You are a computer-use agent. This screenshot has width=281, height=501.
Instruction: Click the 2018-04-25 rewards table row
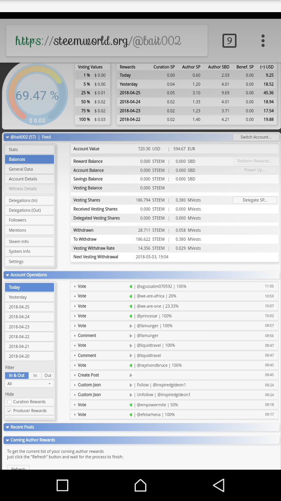(x=197, y=93)
